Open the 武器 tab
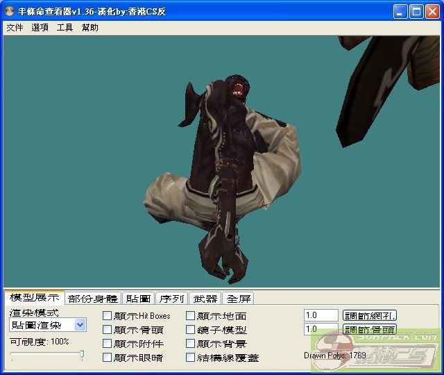 (205, 299)
